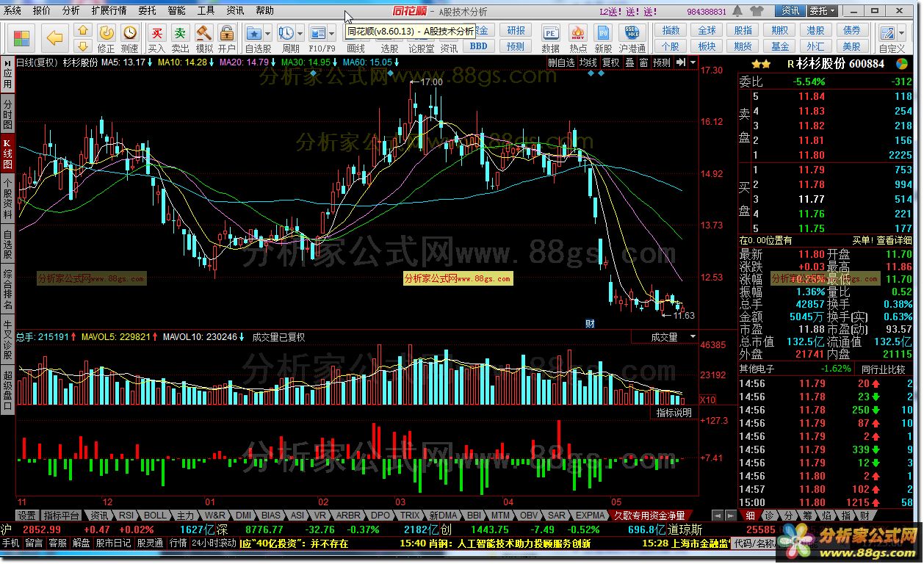Click the up arrow navigation icon
Screen dimensions: 924x564
pos(83,31)
